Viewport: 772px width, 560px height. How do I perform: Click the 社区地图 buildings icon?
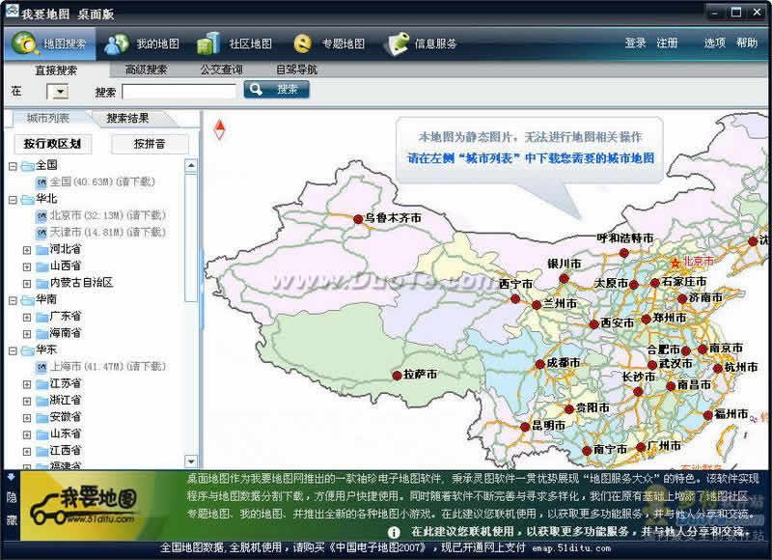[208, 43]
